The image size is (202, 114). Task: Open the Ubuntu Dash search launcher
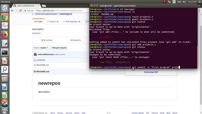pos(5,9)
